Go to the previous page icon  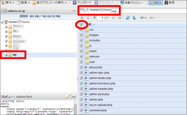[88, 18]
